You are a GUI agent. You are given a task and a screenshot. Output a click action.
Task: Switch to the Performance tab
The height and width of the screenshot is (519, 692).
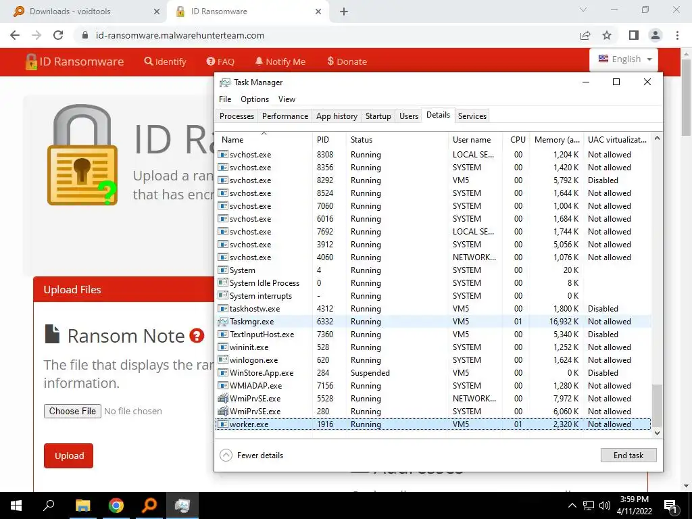coord(285,116)
